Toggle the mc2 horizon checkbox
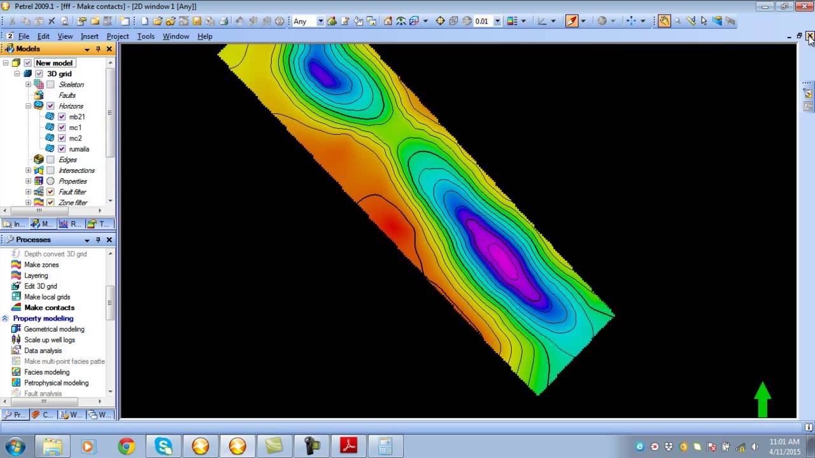 point(62,138)
